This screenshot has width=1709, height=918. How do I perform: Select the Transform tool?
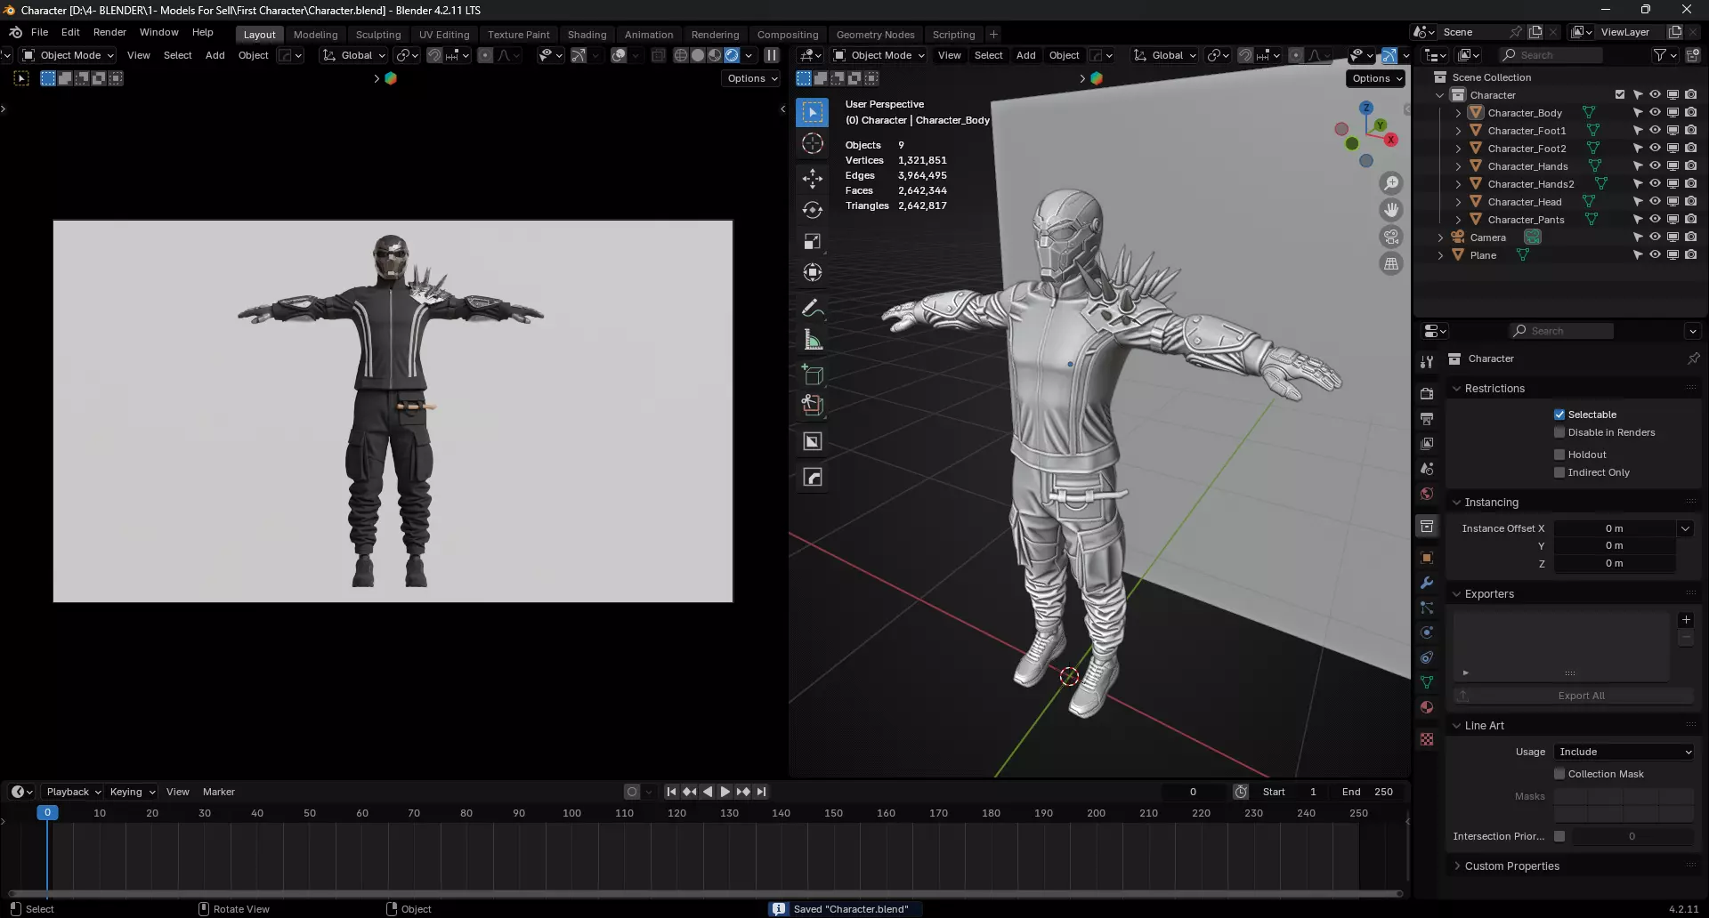coord(813,272)
